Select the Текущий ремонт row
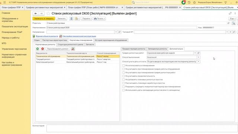 point(77,59)
